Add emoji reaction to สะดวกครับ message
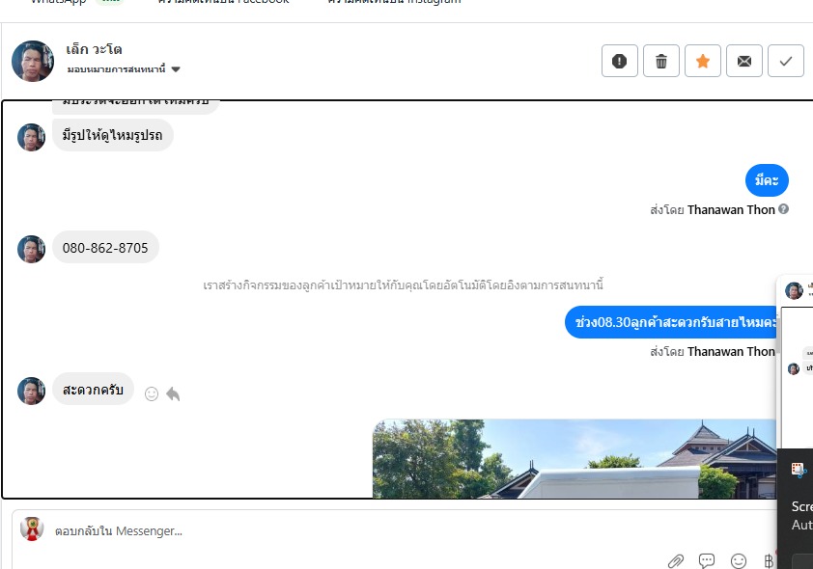813x569 pixels. [x=152, y=394]
